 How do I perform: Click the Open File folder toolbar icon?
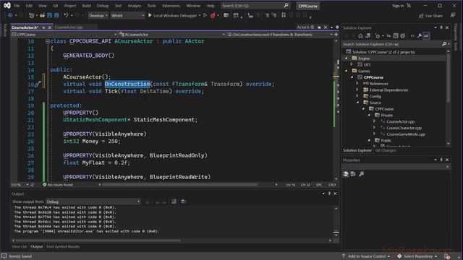tap(42, 15)
